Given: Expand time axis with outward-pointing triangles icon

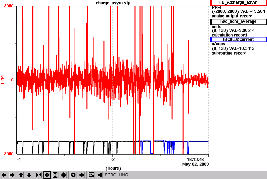Looking at the screenshot, I should pyautogui.click(x=47, y=175).
